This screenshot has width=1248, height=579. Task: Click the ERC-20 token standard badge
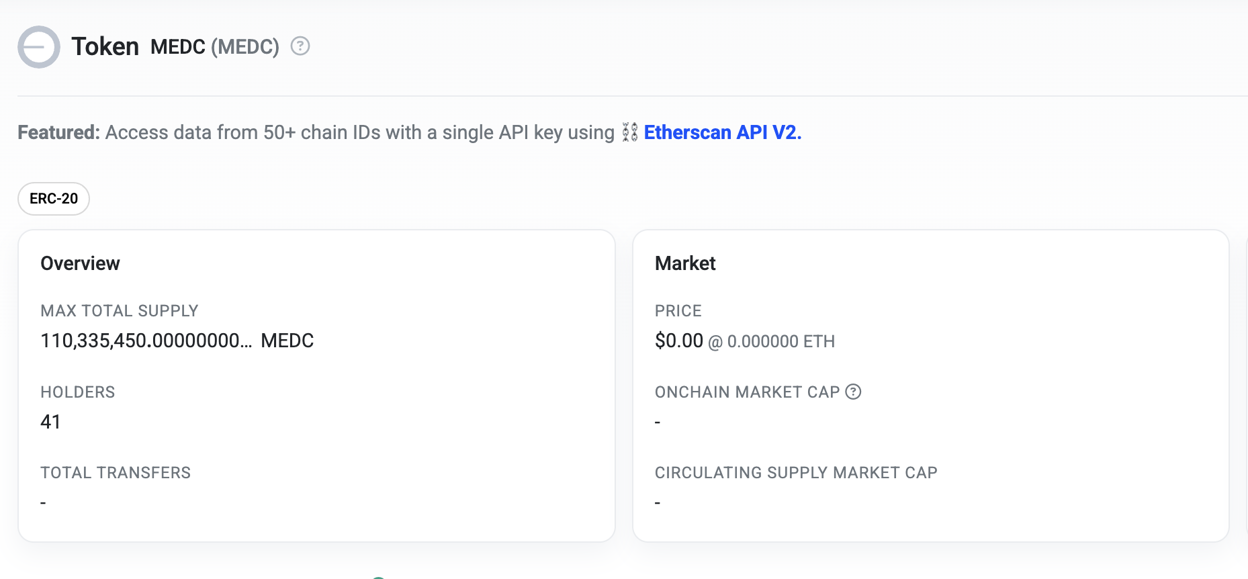54,199
